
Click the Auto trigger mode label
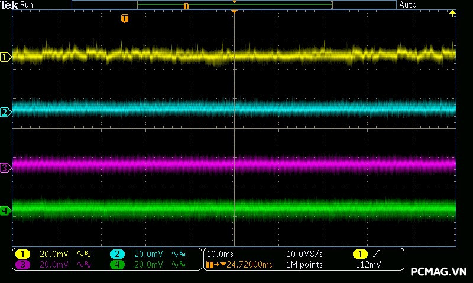(408, 5)
